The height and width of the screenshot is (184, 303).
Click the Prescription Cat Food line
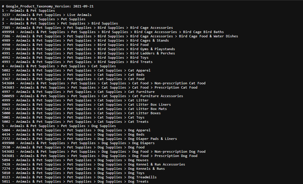coord(100,87)
